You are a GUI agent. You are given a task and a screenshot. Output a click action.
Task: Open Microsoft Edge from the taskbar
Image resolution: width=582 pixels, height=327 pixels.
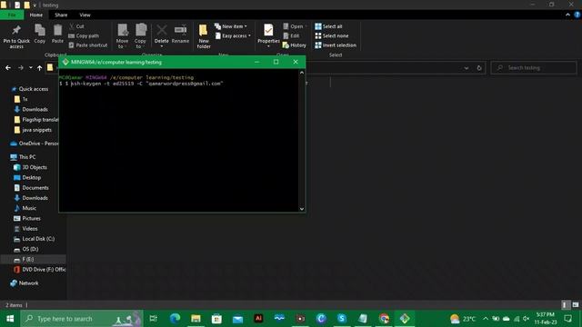(175, 319)
